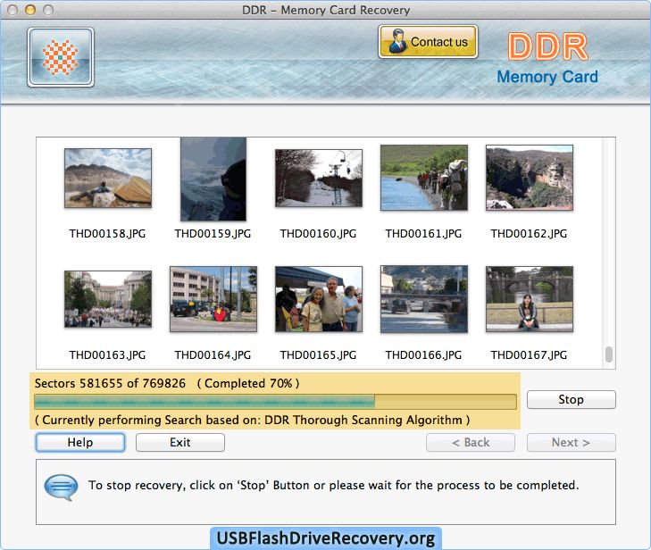Open the Help button

pyautogui.click(x=80, y=443)
